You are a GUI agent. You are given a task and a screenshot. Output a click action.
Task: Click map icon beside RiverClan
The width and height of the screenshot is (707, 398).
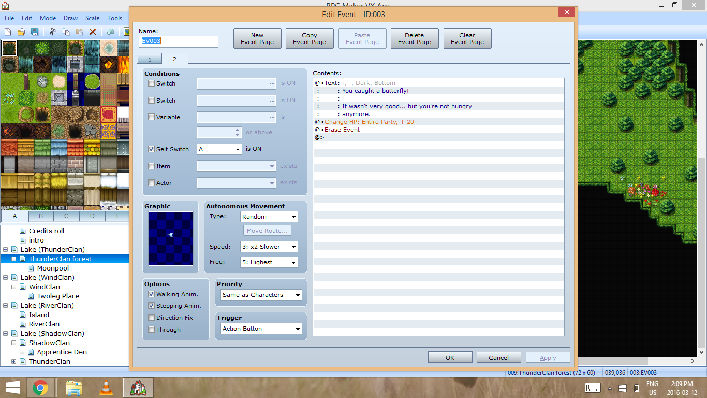click(23, 324)
